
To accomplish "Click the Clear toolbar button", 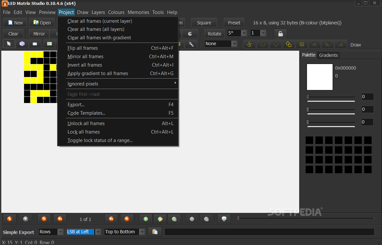I will click(13, 34).
